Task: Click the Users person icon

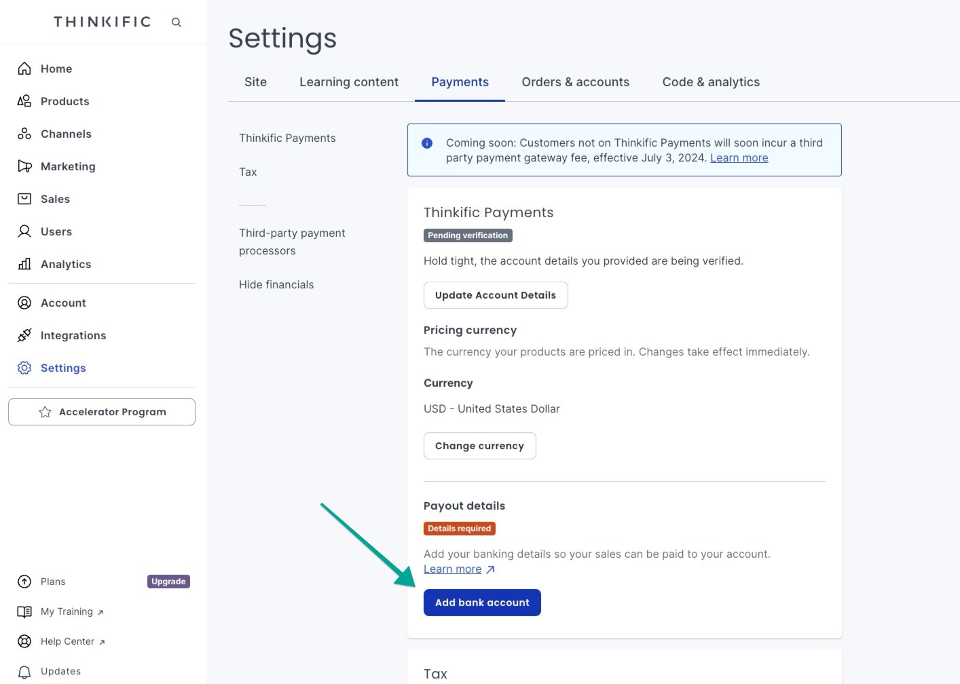Action: tap(24, 231)
